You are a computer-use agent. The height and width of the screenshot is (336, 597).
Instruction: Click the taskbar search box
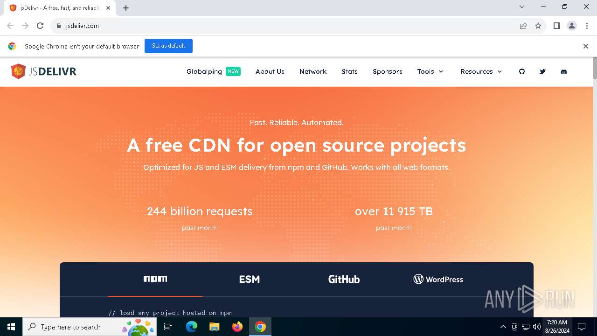coord(90,327)
